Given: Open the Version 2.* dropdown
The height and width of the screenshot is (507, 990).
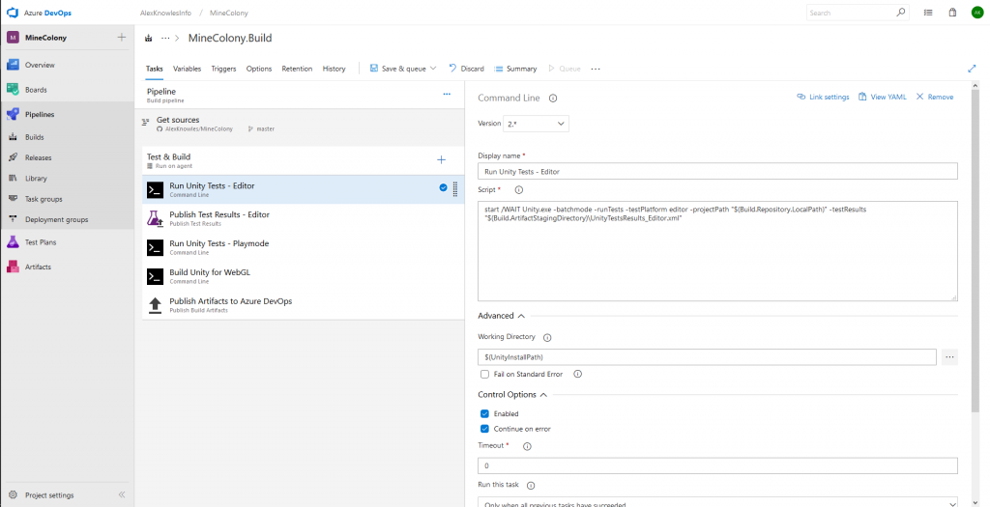Looking at the screenshot, I should [538, 124].
